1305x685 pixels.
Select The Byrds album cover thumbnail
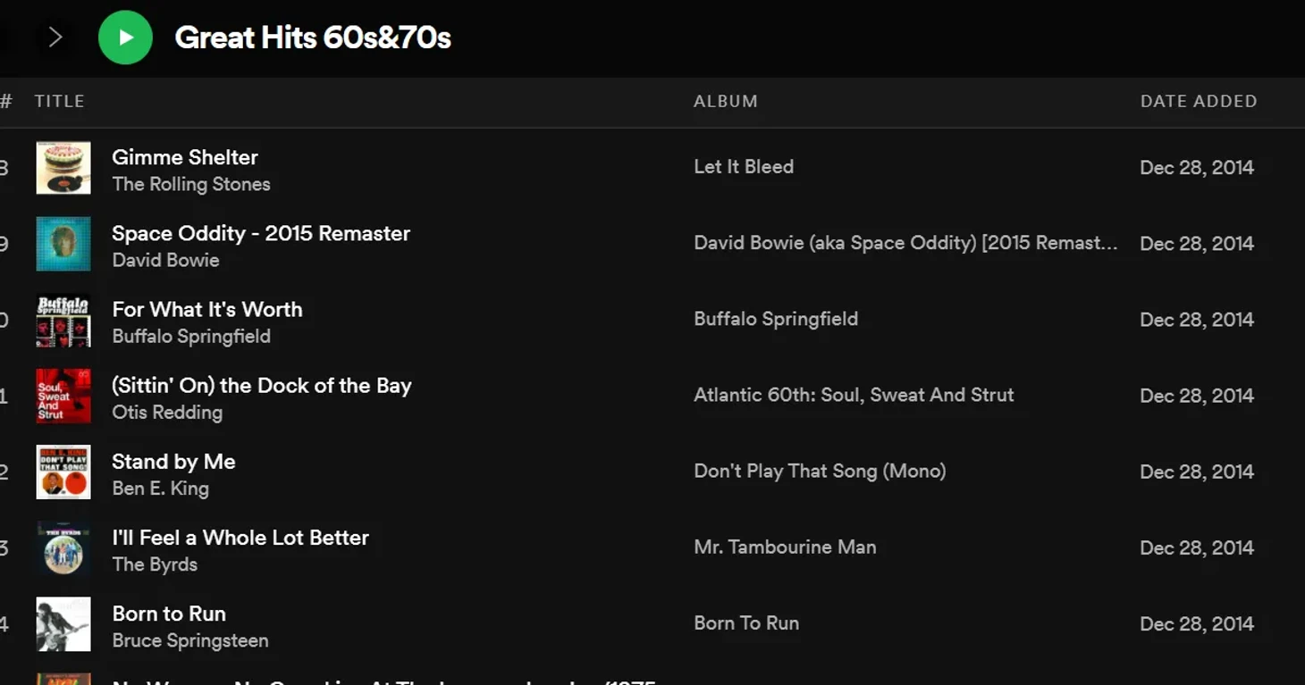click(63, 547)
